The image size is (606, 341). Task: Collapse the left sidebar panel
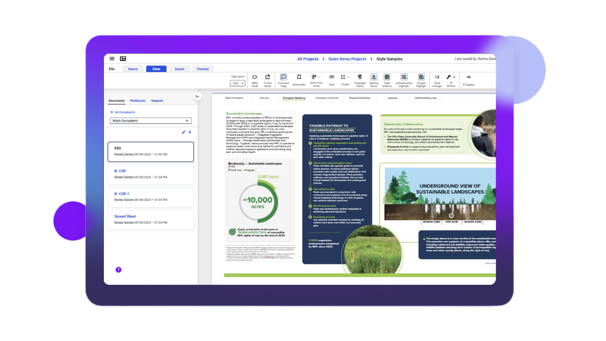[x=198, y=96]
